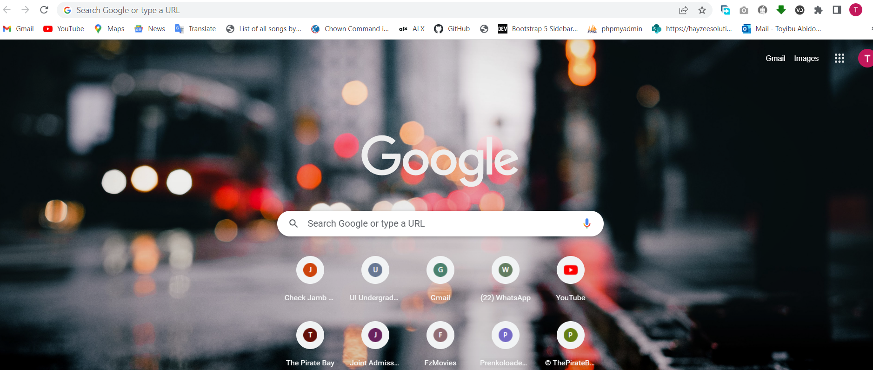Viewport: 873px width, 370px height.
Task: Open the GitHub bookmark
Action: tap(452, 29)
